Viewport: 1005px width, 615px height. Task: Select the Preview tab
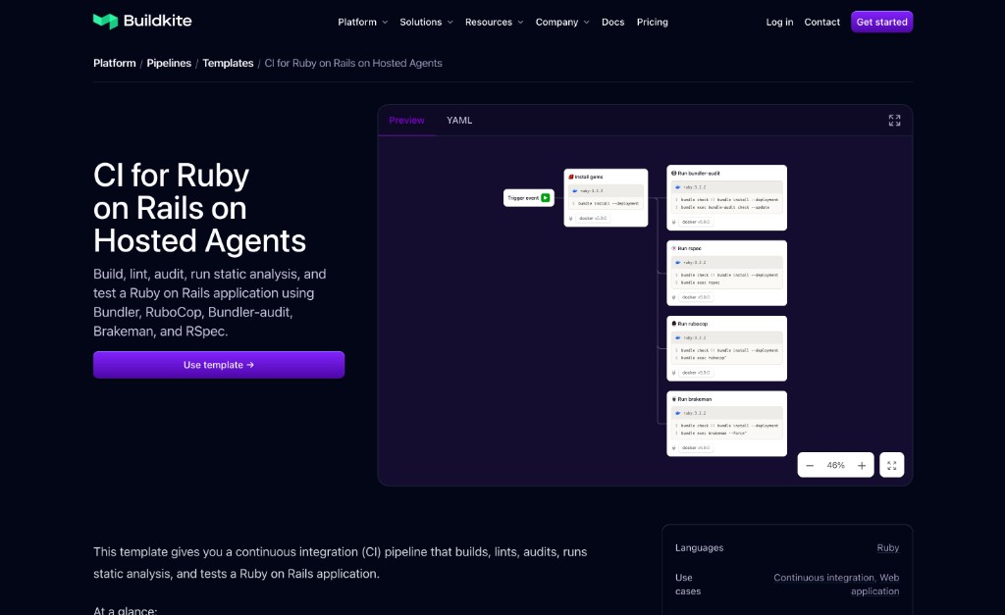(x=406, y=121)
